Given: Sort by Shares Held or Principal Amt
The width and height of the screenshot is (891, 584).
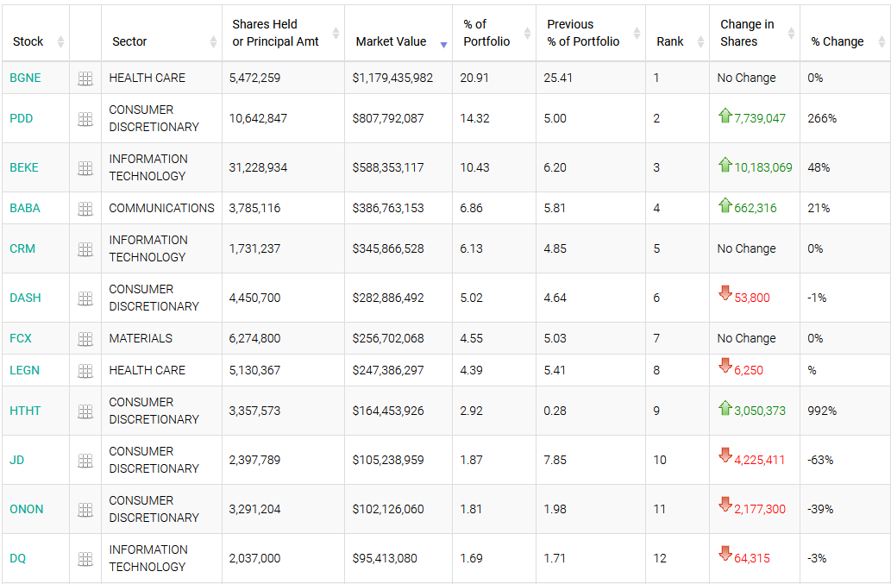Looking at the screenshot, I should click(x=275, y=33).
